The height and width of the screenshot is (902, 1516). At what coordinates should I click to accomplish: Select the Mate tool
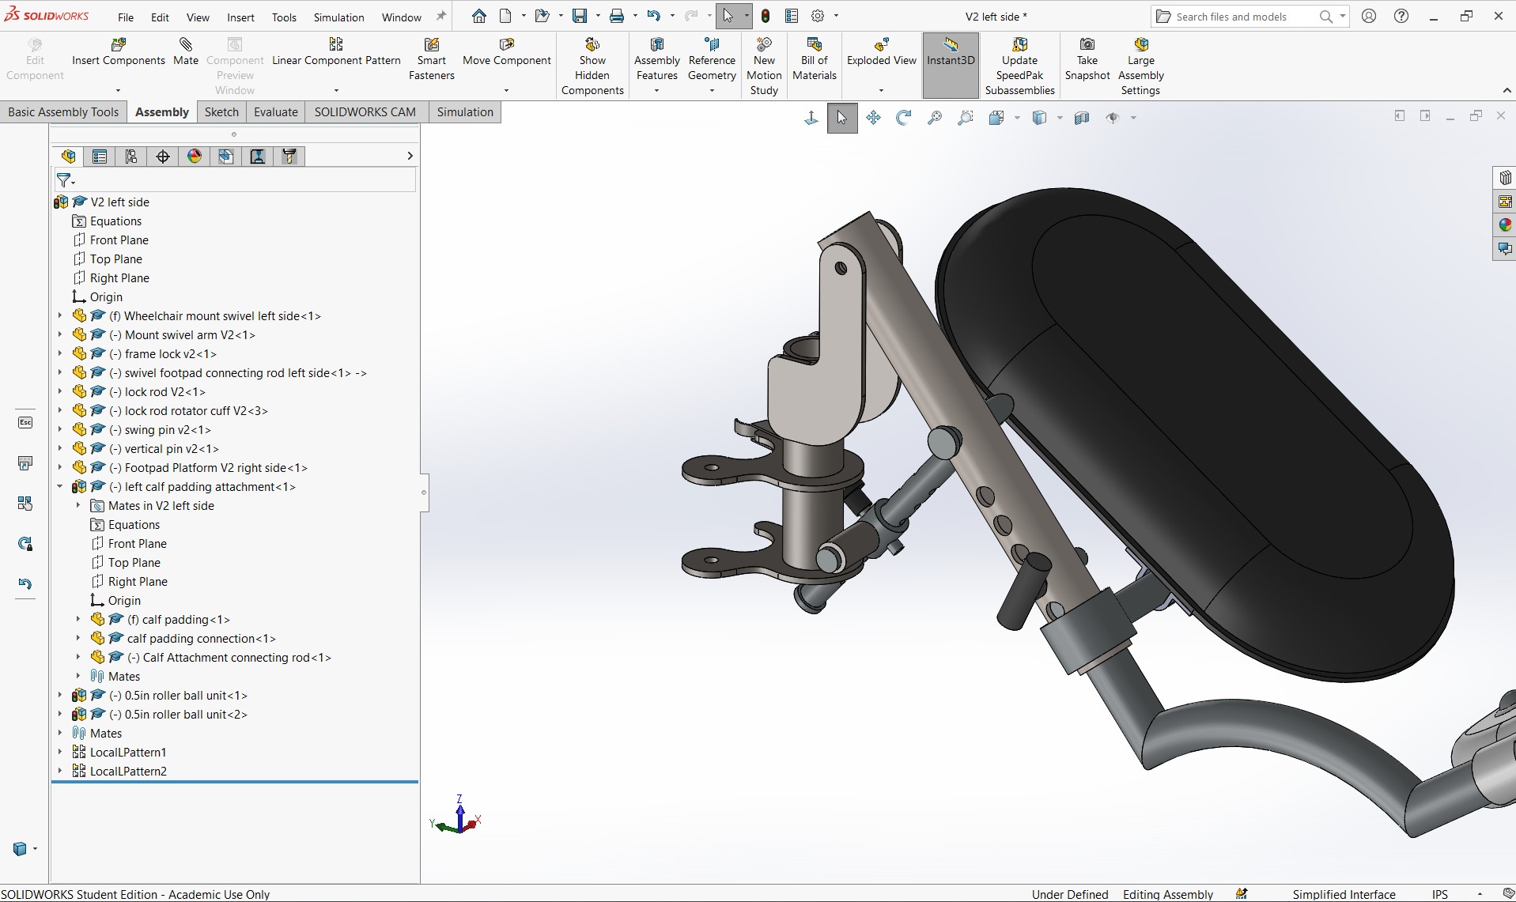[186, 52]
